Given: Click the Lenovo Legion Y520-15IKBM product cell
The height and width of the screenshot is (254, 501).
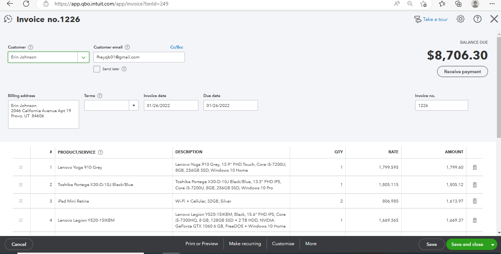Looking at the screenshot, I should point(113,220).
